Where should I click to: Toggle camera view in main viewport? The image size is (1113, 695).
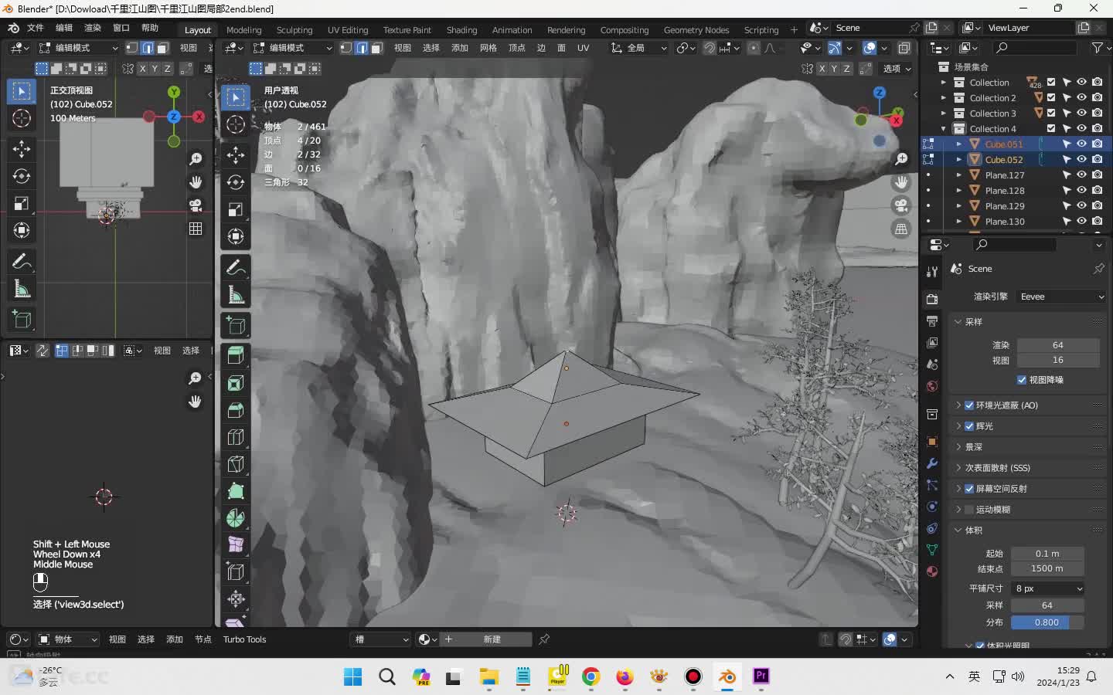[901, 206]
